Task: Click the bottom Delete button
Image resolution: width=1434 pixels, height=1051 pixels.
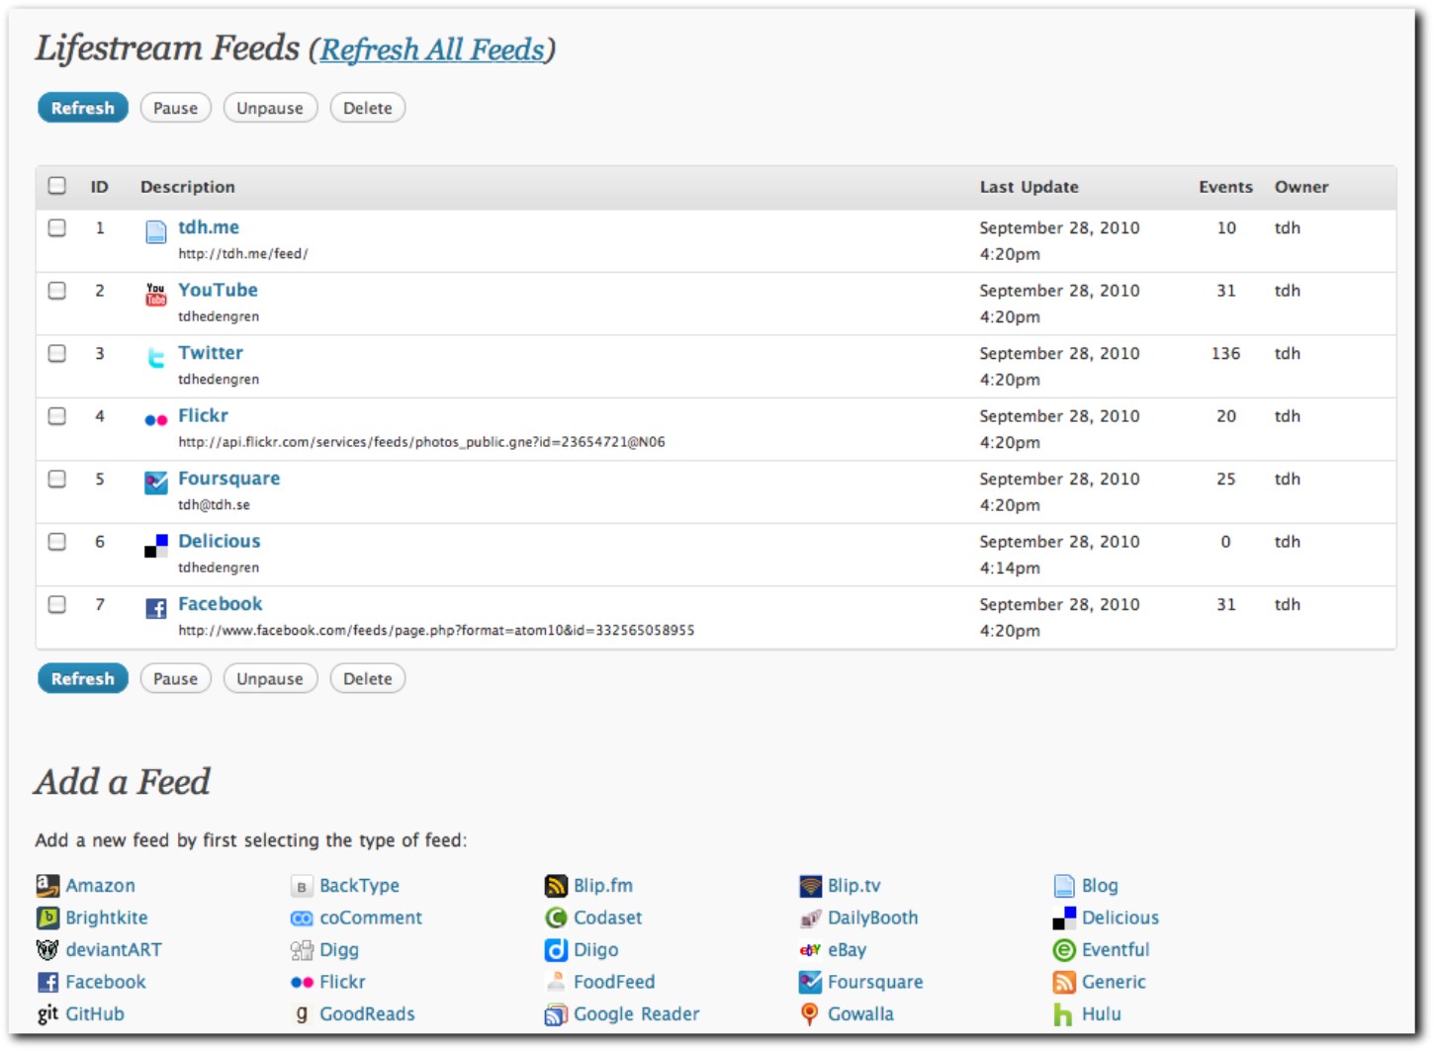Action: point(368,678)
